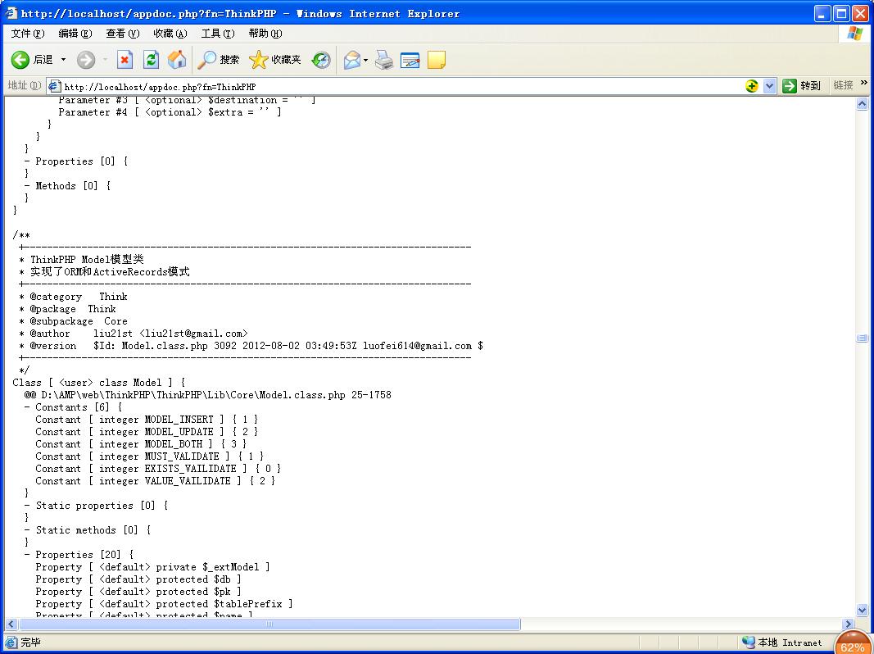Click the 转到 Go button
Image resolution: width=874 pixels, height=654 pixels.
pos(802,86)
